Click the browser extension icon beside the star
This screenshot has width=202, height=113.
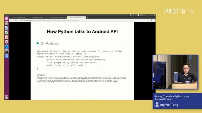[x=151, y=20]
